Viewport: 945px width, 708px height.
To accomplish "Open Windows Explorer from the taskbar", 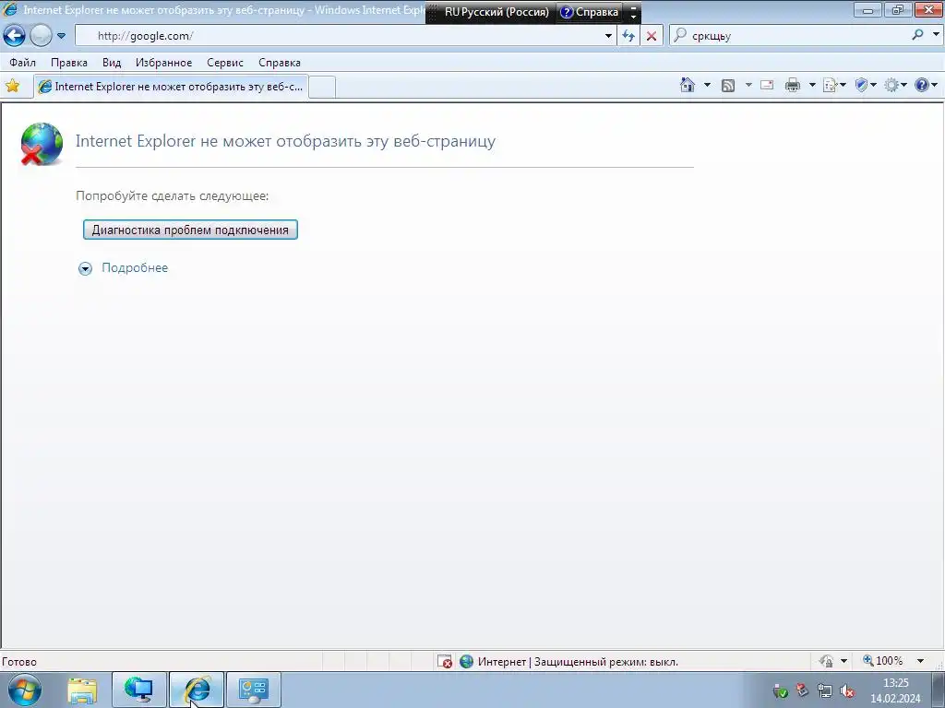I will [82, 690].
